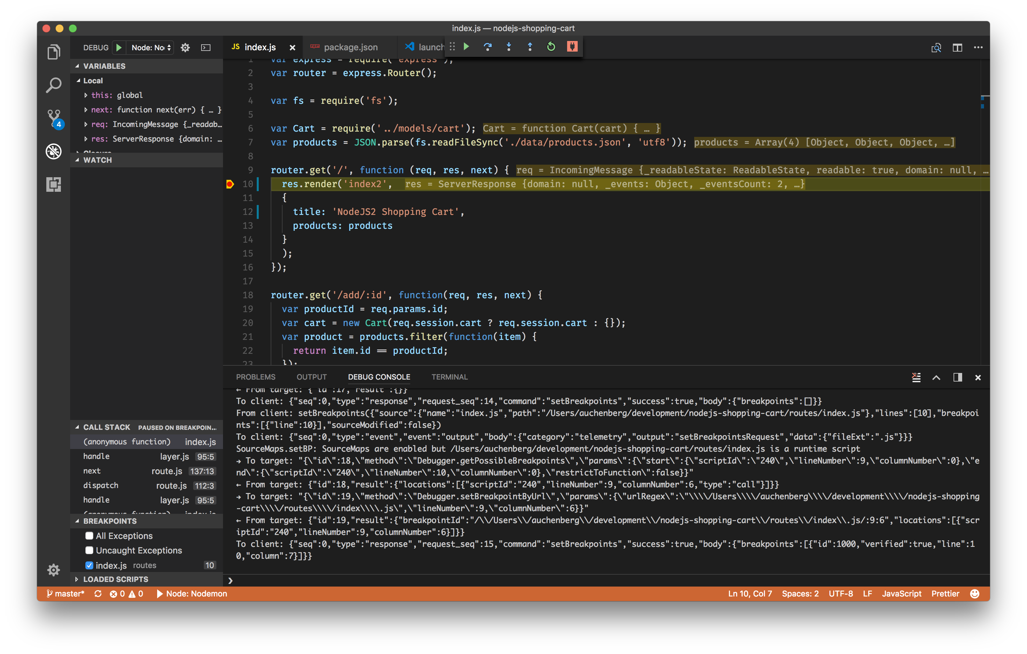
Task: Expand the LOADED SCRIPTS section
Action: tap(146, 579)
